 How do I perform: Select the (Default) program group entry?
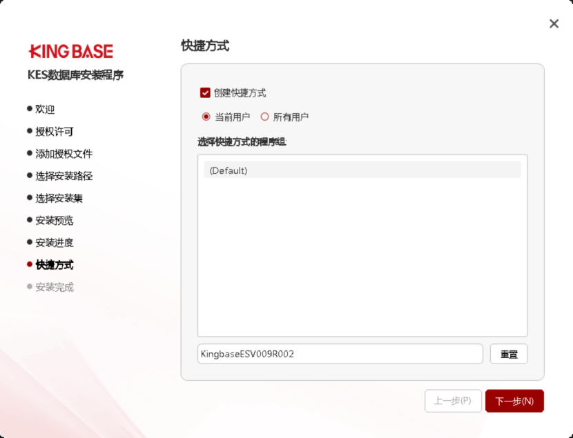(362, 170)
